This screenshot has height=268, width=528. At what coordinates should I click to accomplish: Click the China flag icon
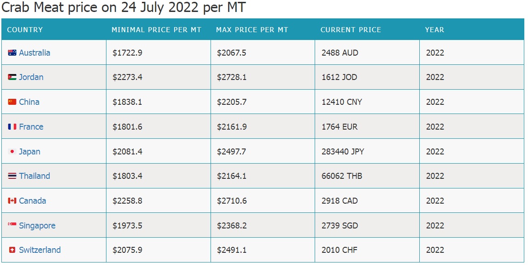pyautogui.click(x=12, y=102)
